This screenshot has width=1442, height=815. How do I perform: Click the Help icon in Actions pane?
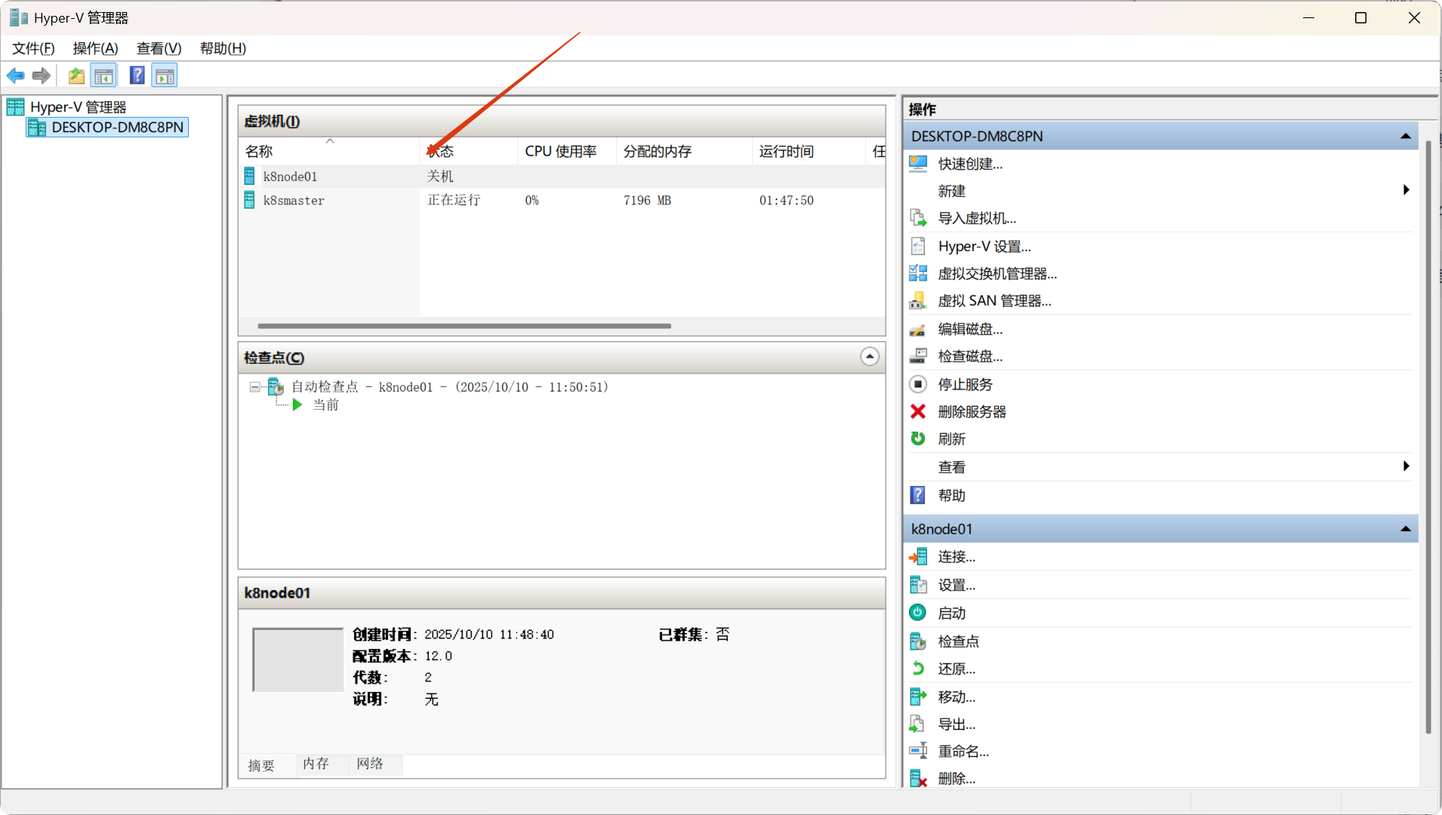[x=918, y=495]
